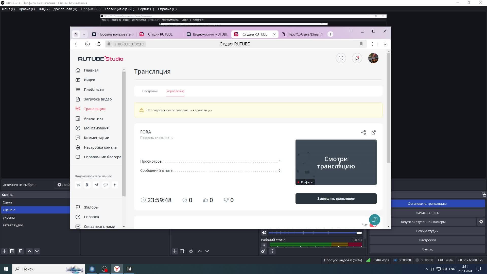Screen dimensions: 487x274
Task: Click add video plus icon in header
Action: (x=341, y=58)
